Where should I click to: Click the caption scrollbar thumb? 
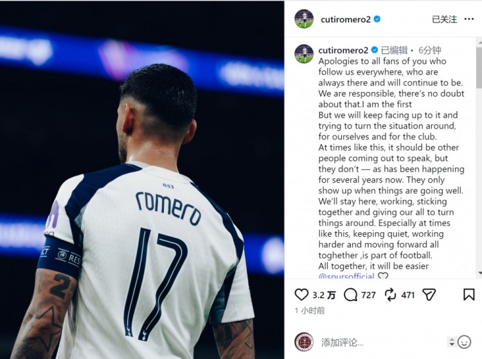coord(479,67)
